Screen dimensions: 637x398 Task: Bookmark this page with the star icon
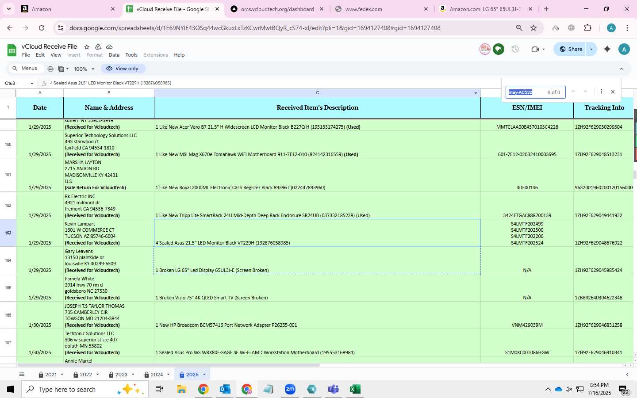533,28
